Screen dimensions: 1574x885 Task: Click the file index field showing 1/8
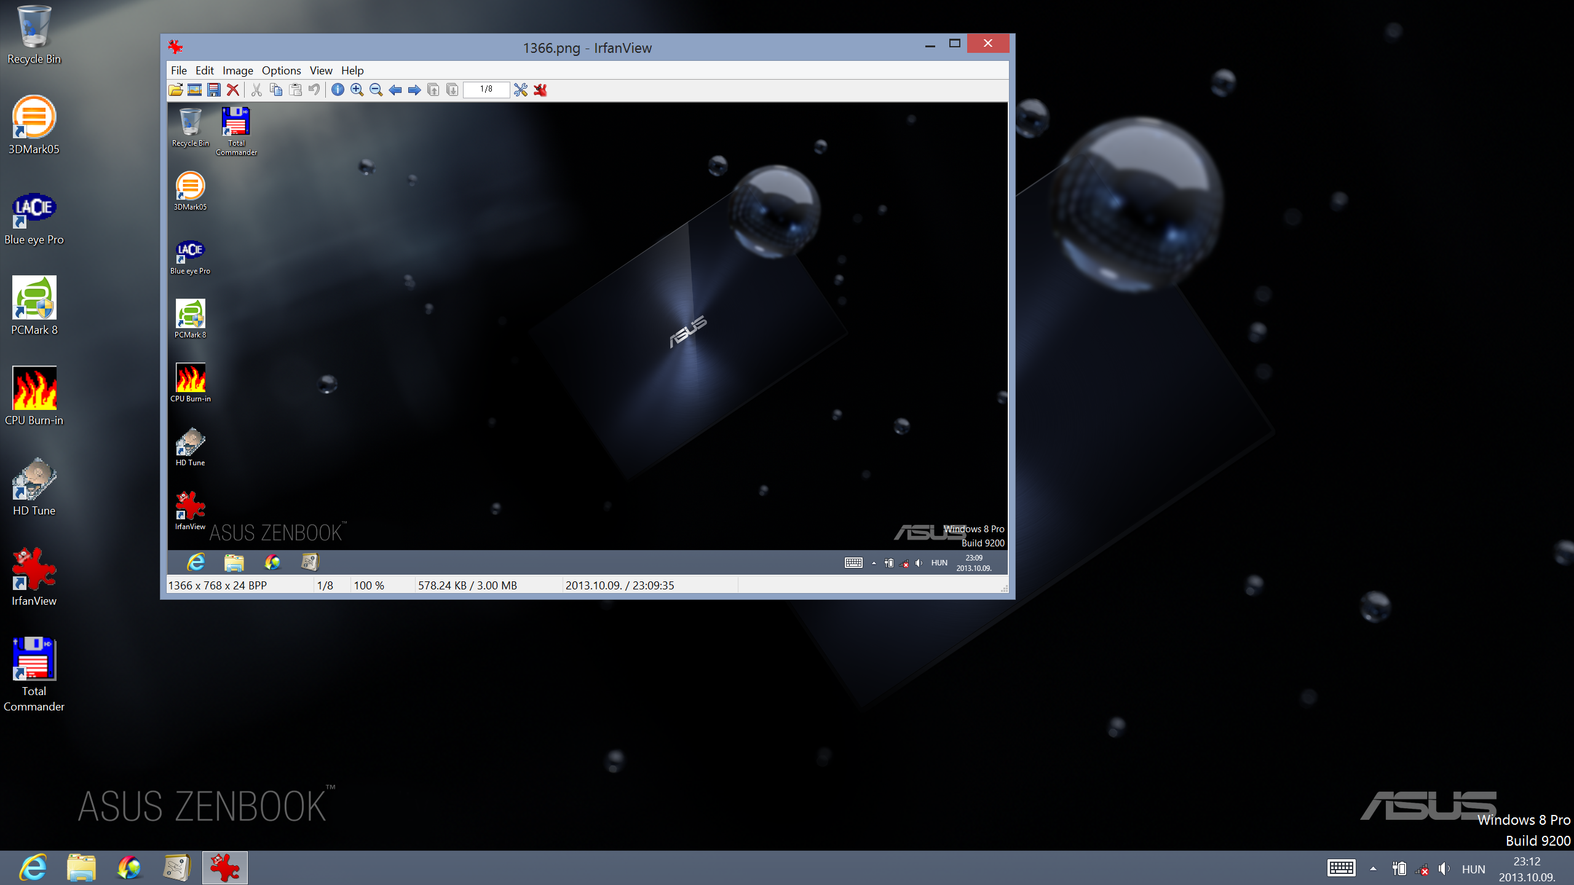486,90
